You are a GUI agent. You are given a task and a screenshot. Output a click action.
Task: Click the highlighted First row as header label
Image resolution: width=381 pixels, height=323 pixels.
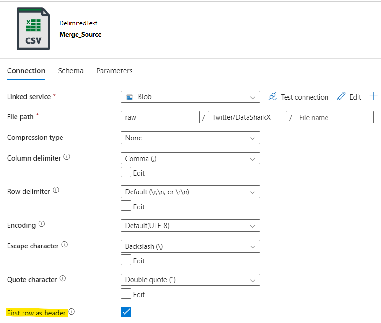[37, 313]
